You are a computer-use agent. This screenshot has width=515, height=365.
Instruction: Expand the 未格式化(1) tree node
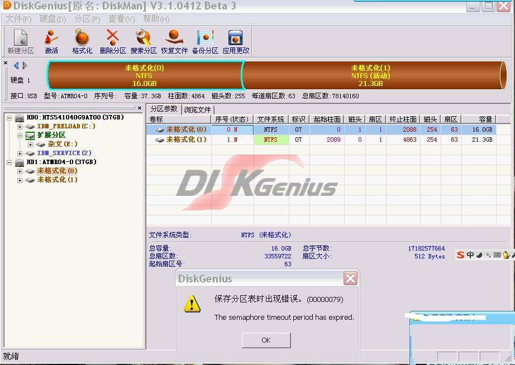20,180
